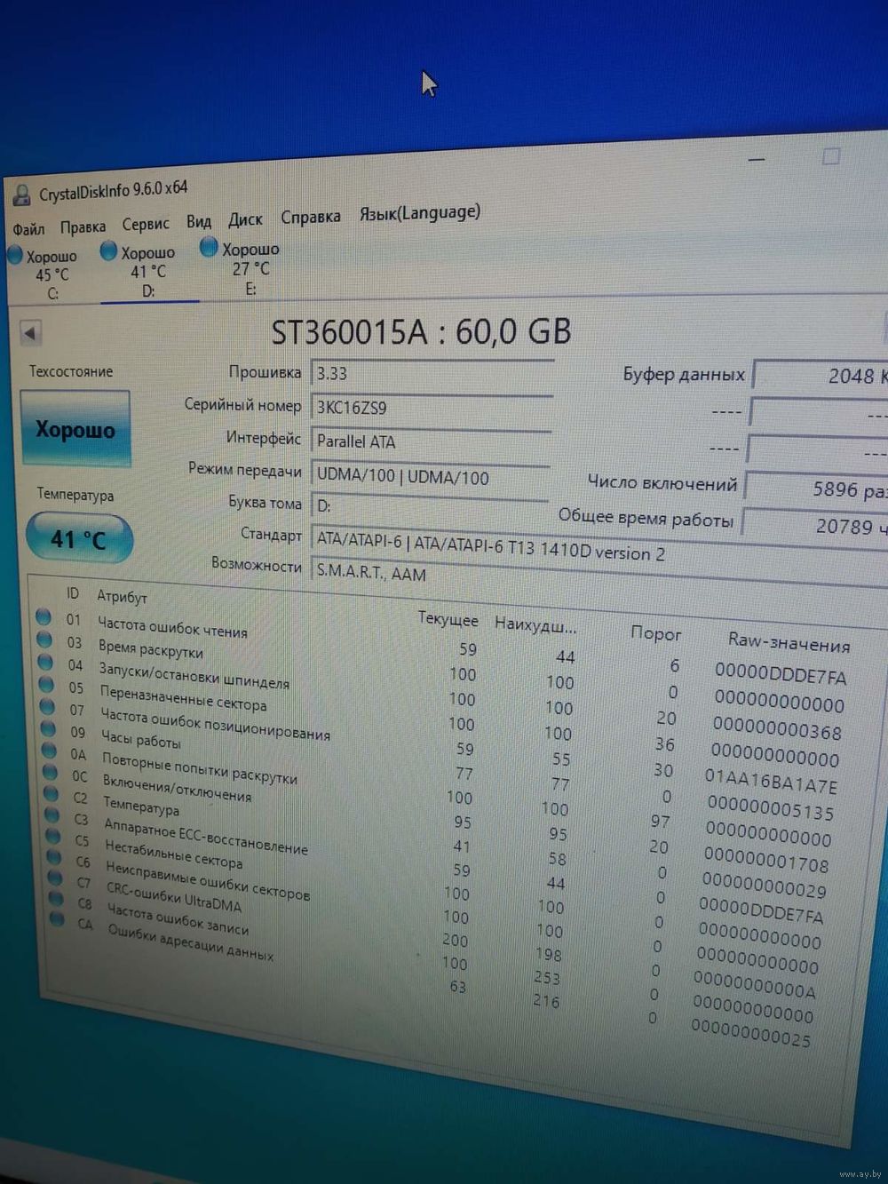
Task: Select drive D: health status icon
Action: coord(108,251)
